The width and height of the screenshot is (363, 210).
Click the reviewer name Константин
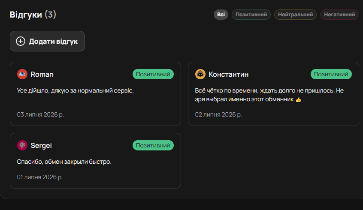click(229, 74)
